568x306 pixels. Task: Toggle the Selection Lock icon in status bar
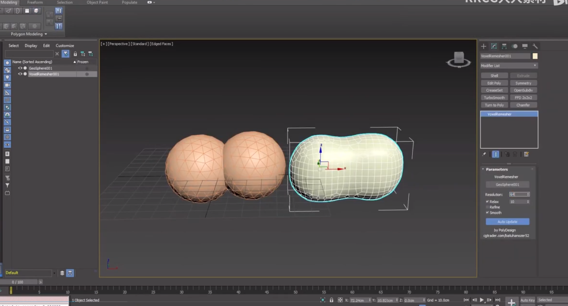pyautogui.click(x=331, y=300)
